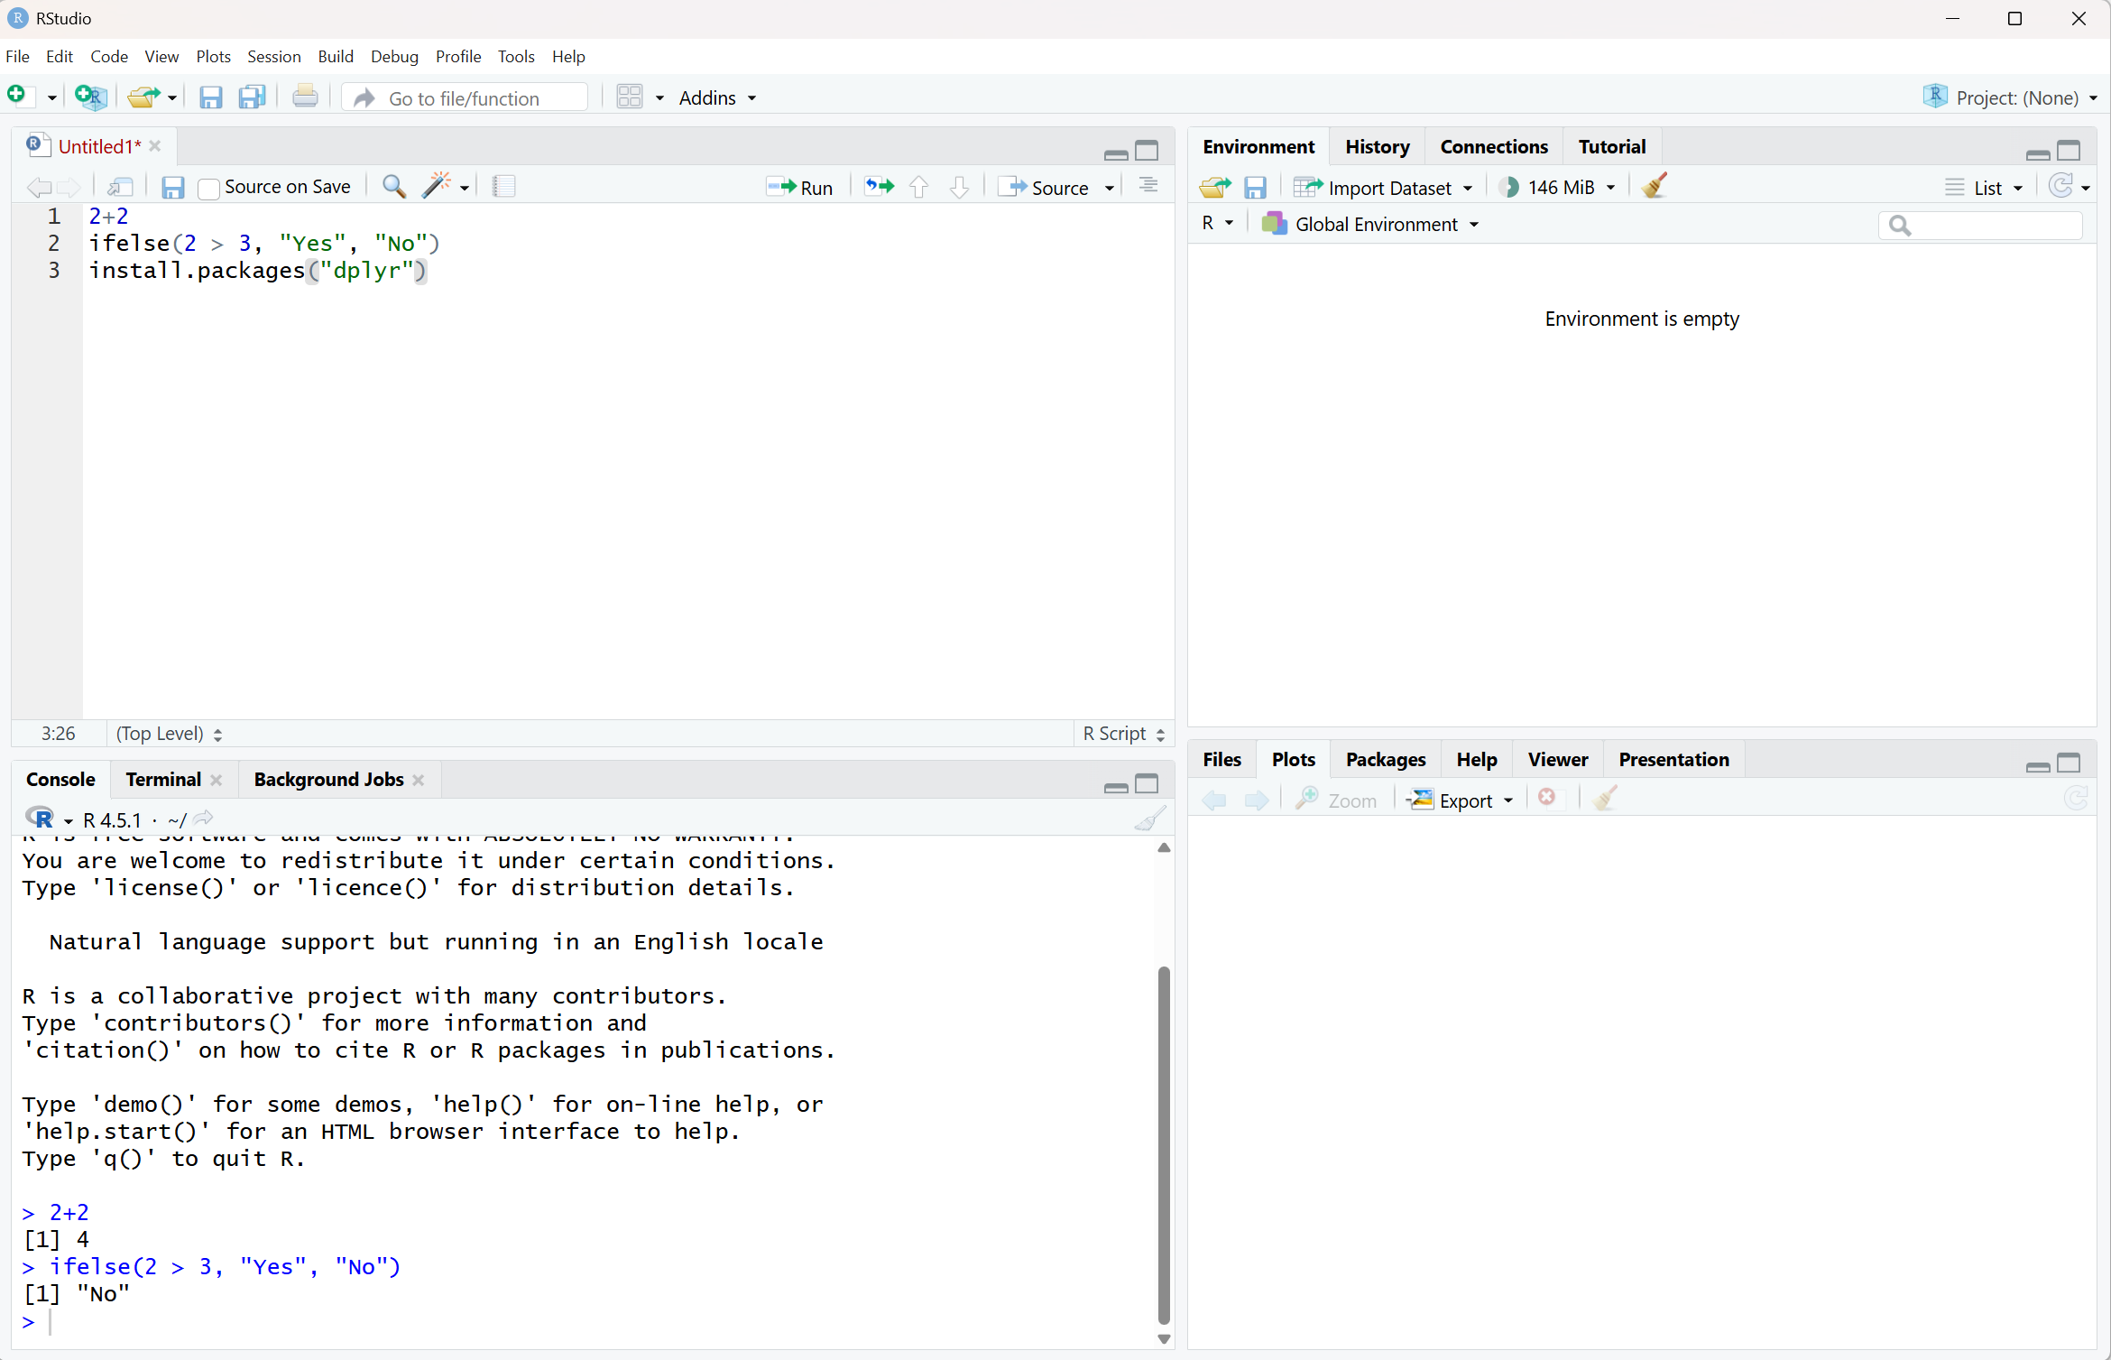The image size is (2111, 1360).
Task: Click the Re-run previous code region icon
Action: tap(879, 187)
